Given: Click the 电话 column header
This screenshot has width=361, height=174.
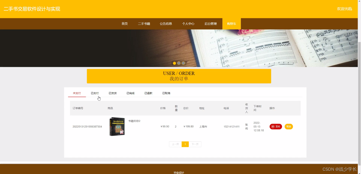Looking at the screenshot, I should point(226,108).
